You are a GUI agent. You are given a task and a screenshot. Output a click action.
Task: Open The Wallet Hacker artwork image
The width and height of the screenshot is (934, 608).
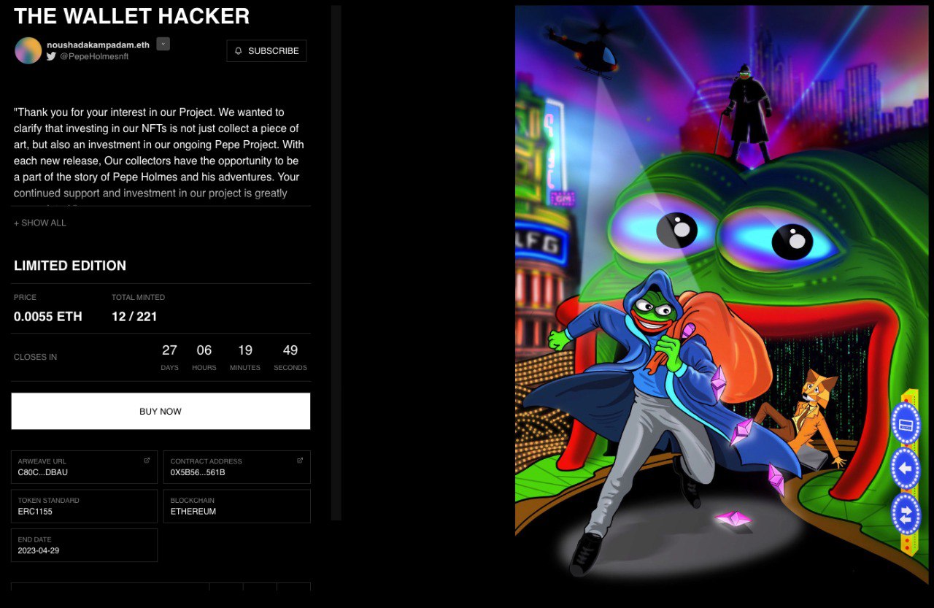722,295
